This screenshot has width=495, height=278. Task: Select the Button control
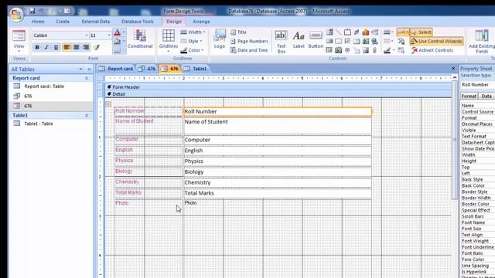pos(316,39)
